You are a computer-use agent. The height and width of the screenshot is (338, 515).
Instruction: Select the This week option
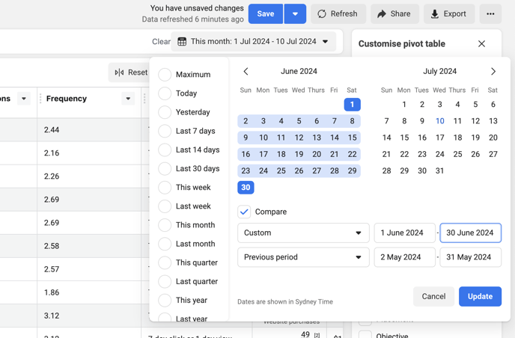(x=165, y=188)
